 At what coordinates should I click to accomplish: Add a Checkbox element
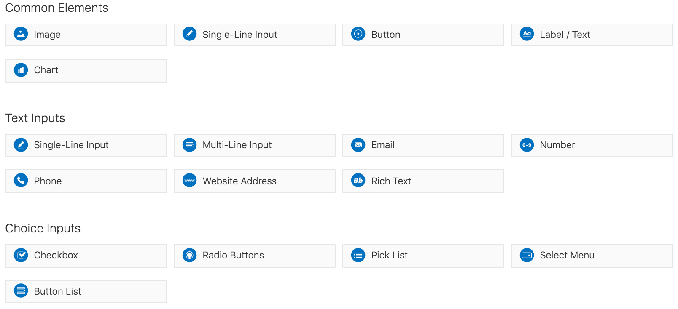tap(86, 255)
